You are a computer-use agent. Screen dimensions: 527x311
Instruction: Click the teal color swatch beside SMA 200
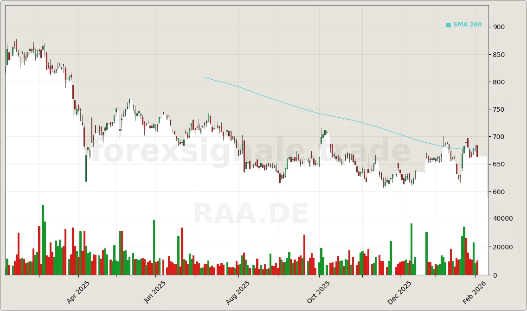(448, 24)
